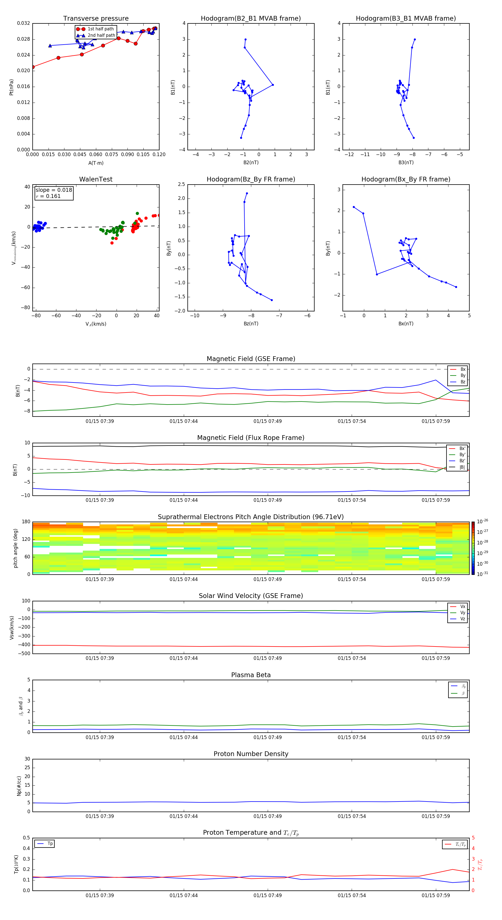Click the 'Hodogram(Bx_By FR frame)' title

click(x=406, y=179)
